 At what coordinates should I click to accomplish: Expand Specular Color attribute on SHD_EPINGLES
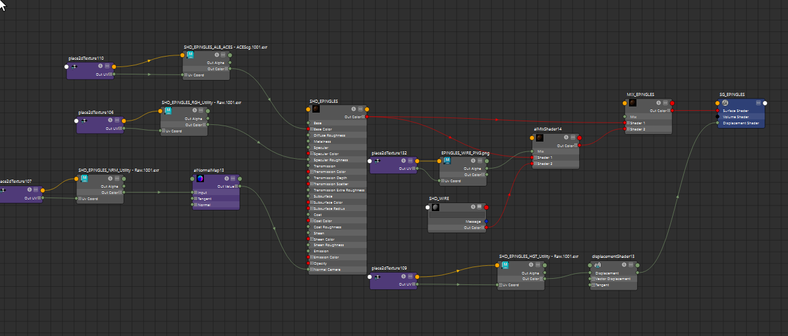coord(311,154)
